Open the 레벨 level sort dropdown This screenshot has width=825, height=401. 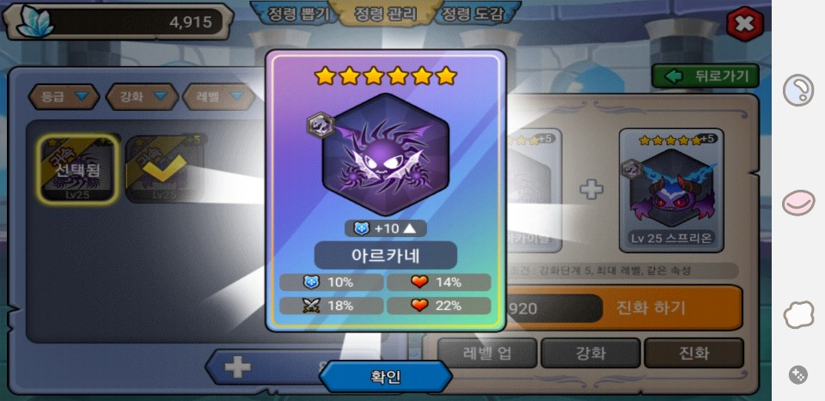(219, 97)
